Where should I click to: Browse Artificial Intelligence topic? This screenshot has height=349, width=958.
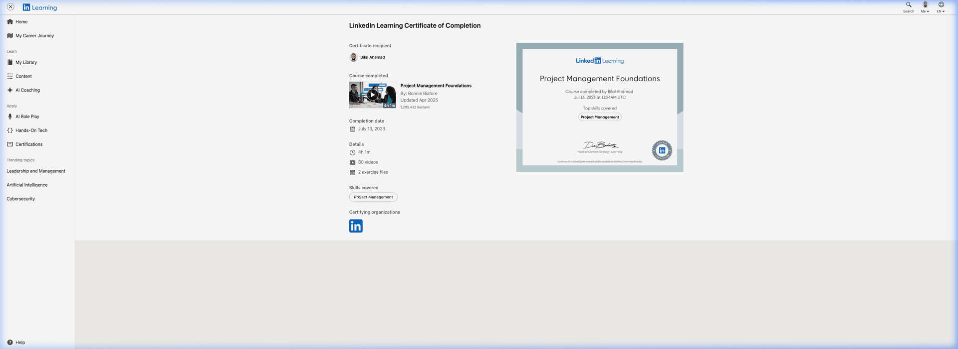pos(27,185)
